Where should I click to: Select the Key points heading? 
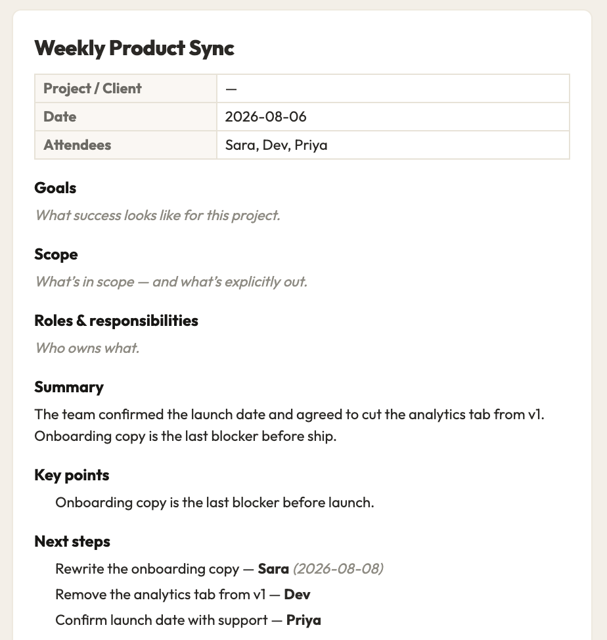[72, 475]
